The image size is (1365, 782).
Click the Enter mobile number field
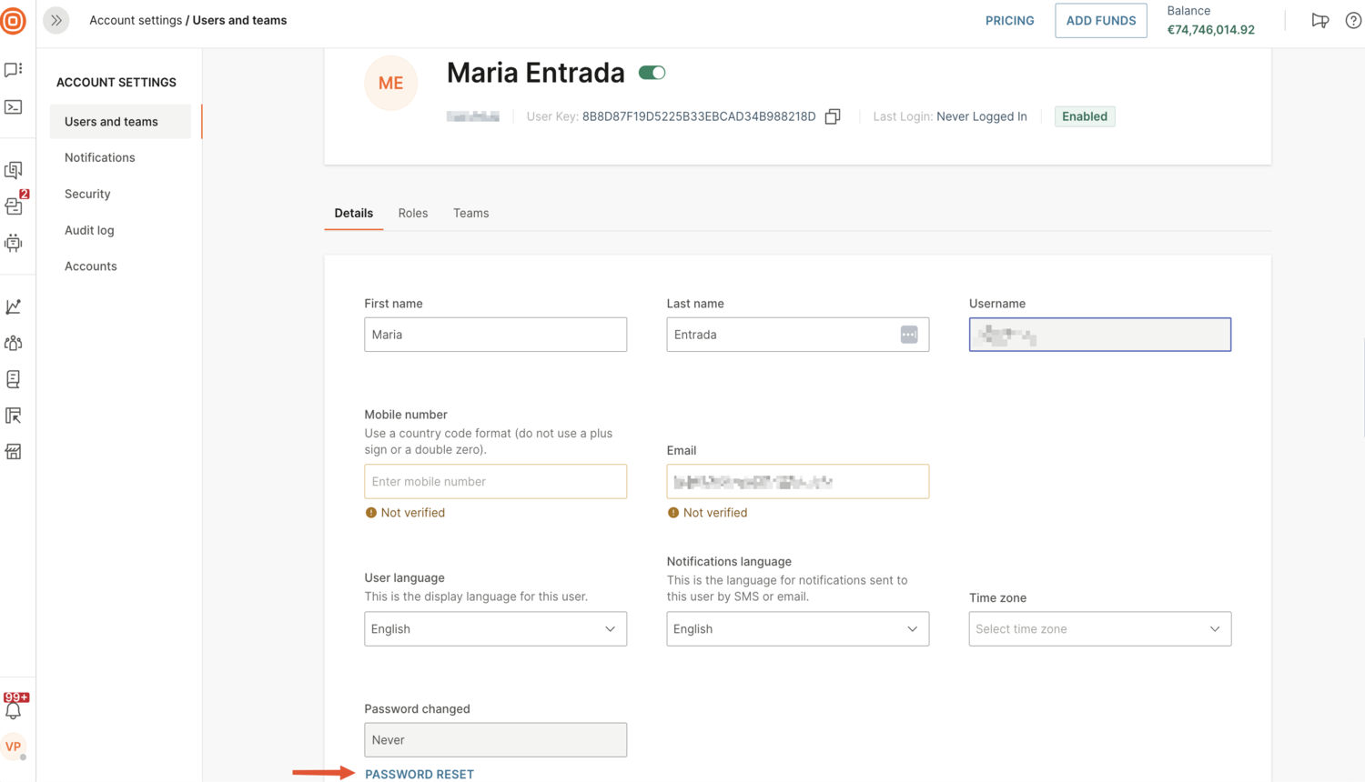point(495,482)
